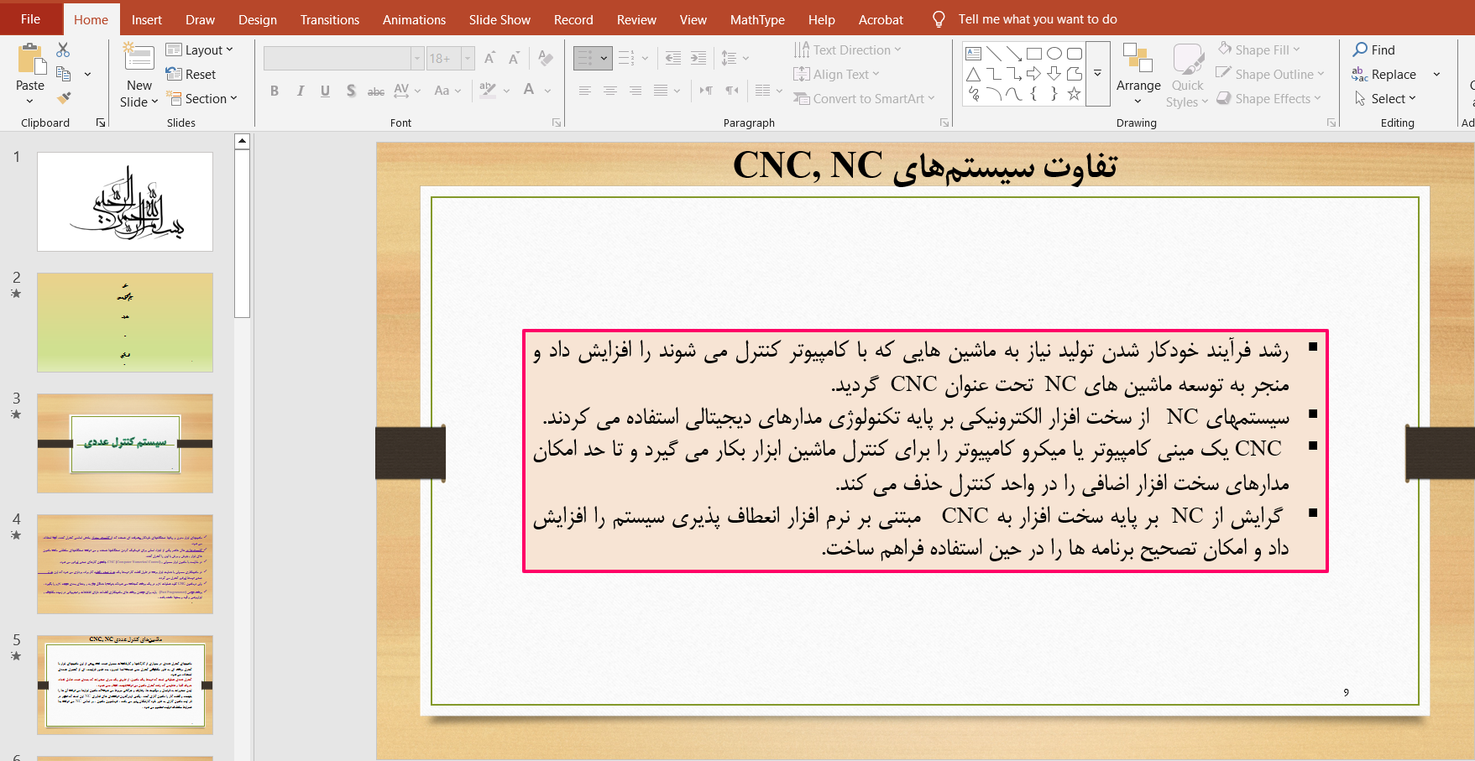Expand the Section dropdown menu
Viewport: 1475px width, 761px height.
(202, 99)
